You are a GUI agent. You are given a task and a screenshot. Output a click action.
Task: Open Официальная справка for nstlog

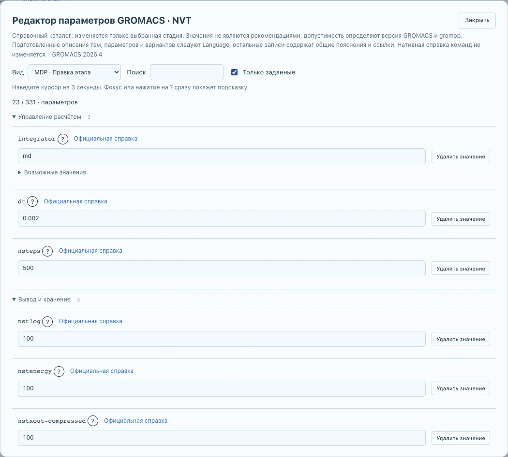(90, 321)
